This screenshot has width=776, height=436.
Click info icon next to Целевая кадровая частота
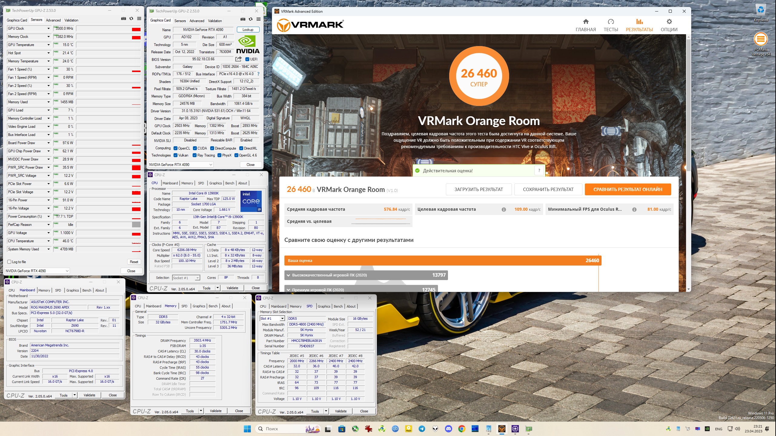tap(504, 210)
